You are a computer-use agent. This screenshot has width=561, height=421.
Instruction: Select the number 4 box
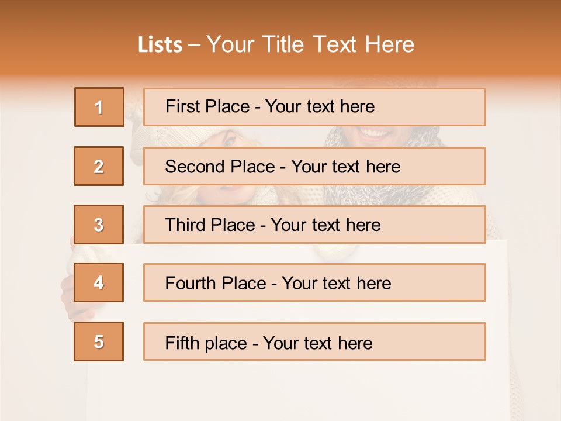coord(99,282)
